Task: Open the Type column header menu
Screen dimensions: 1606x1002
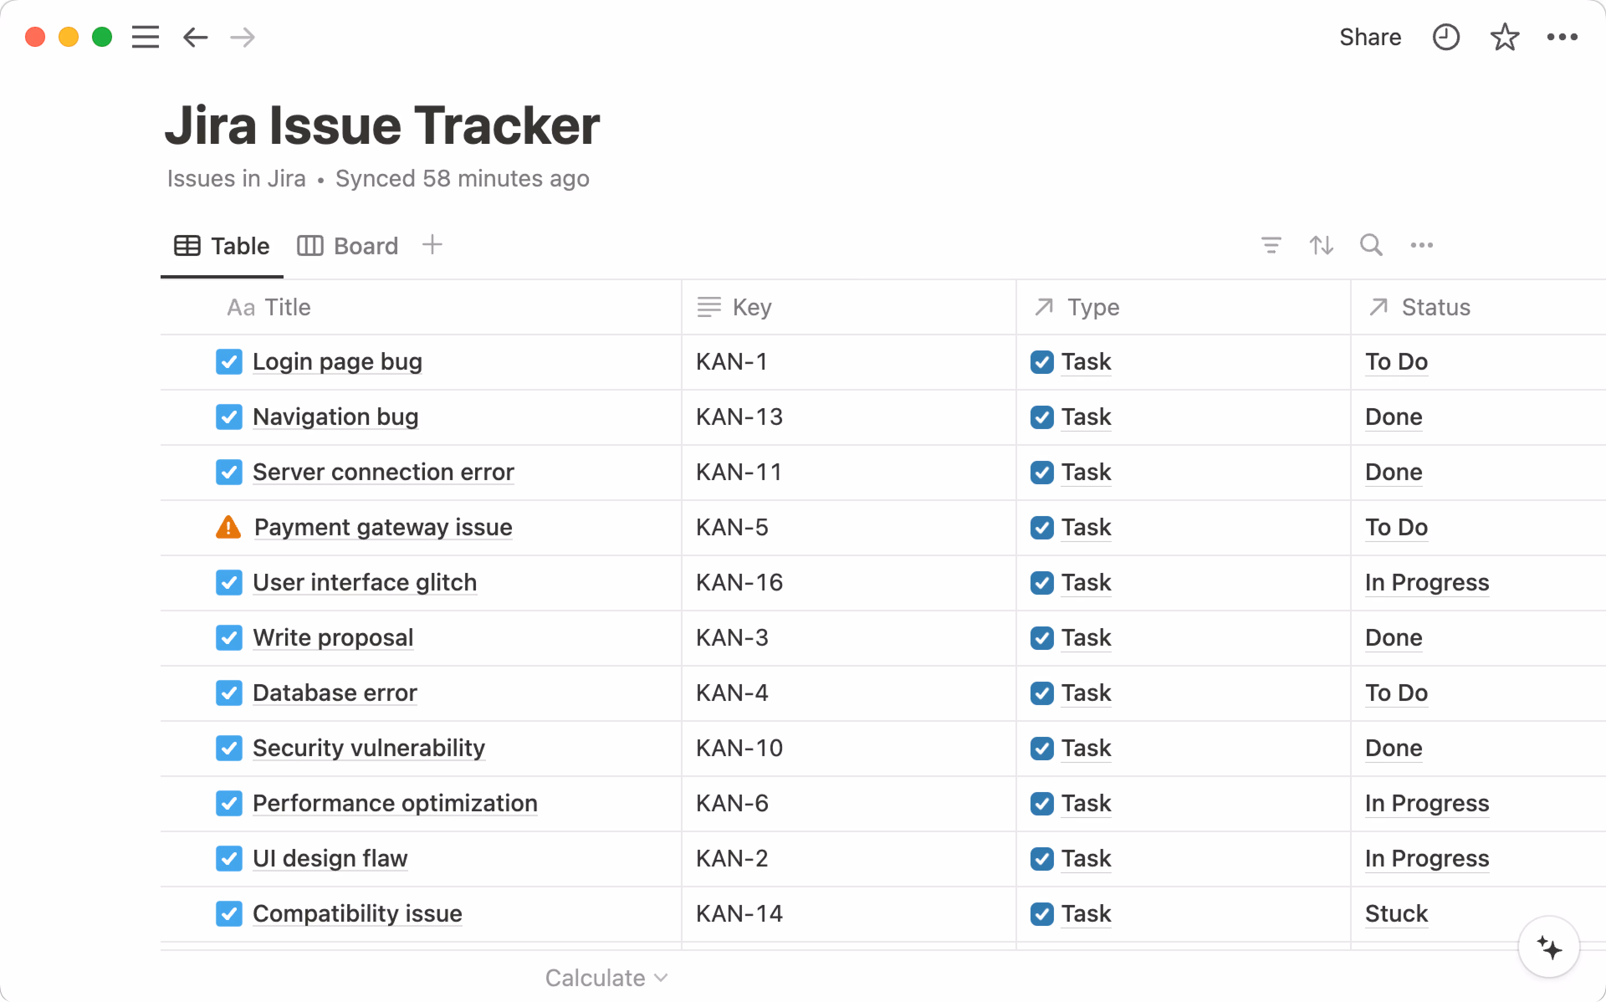Action: [1092, 307]
